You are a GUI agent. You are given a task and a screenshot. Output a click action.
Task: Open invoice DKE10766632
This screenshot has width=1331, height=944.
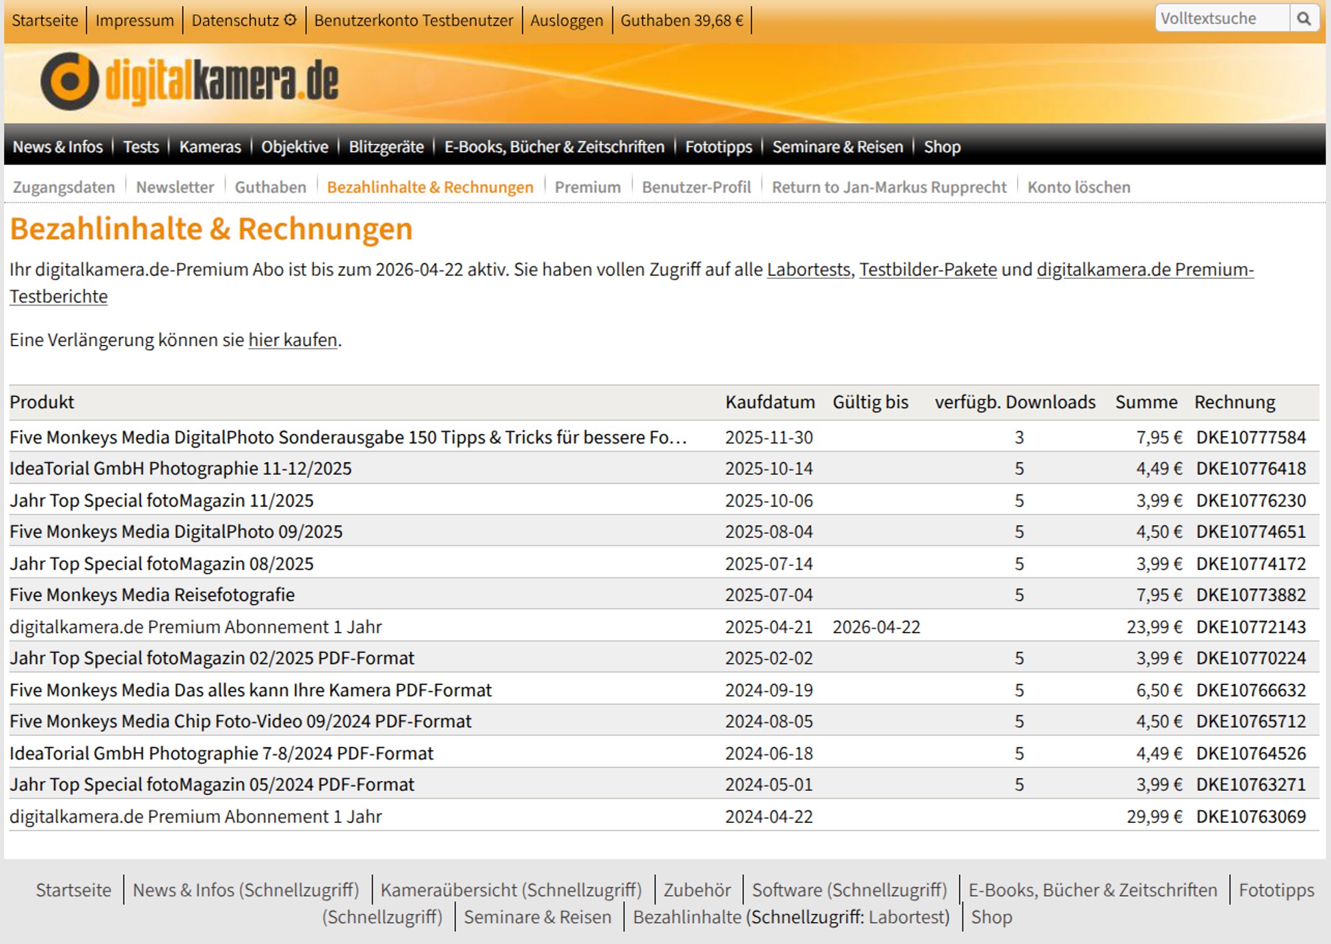click(1251, 690)
